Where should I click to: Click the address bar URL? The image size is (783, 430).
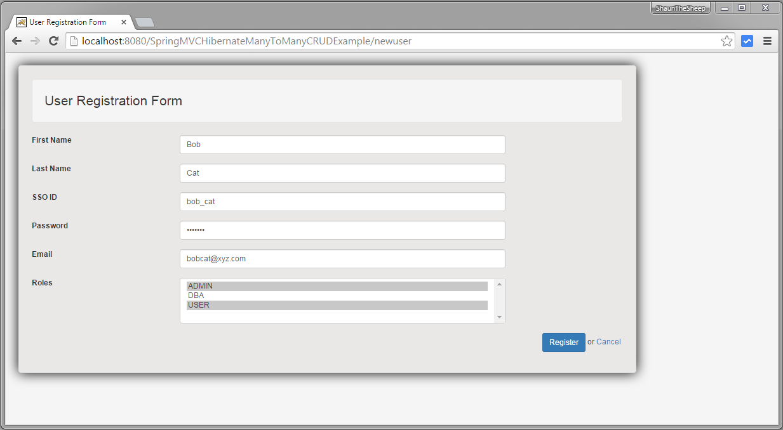pos(254,41)
